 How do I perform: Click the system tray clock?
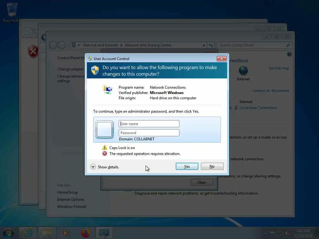[303, 233]
